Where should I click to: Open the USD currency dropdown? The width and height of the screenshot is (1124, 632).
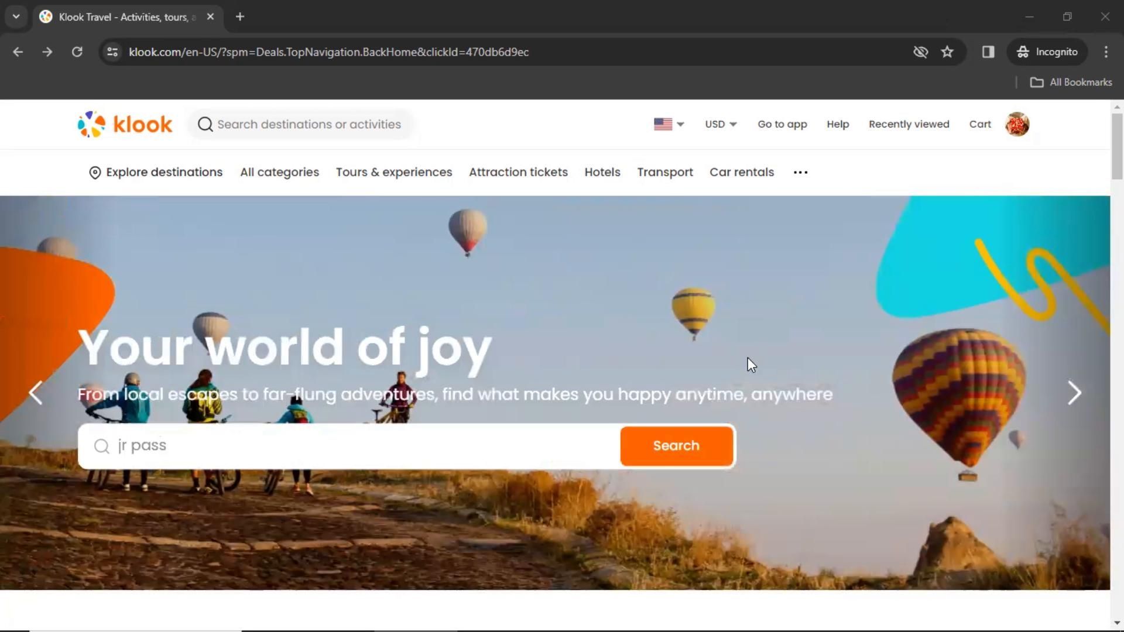click(721, 124)
